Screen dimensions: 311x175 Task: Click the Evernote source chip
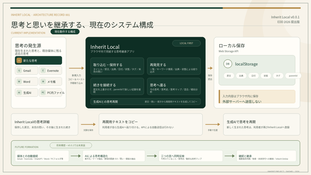pyautogui.click(x=50, y=70)
